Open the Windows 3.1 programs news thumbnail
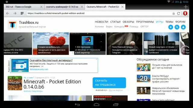This screenshot has width=193, height=108. pyautogui.click(x=88, y=43)
